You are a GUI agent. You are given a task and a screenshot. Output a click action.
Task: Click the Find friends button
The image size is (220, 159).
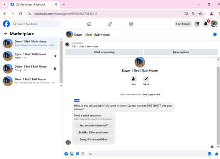click(x=183, y=24)
